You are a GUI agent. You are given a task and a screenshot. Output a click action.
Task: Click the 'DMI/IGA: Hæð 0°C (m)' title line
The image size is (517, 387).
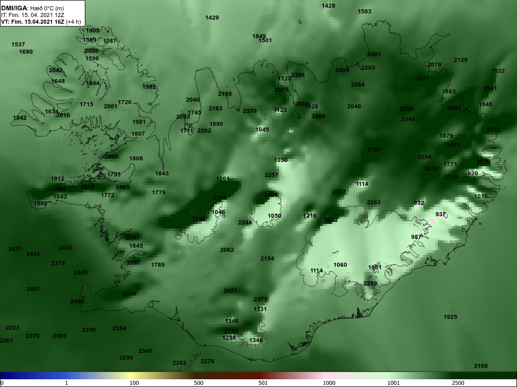32,8
